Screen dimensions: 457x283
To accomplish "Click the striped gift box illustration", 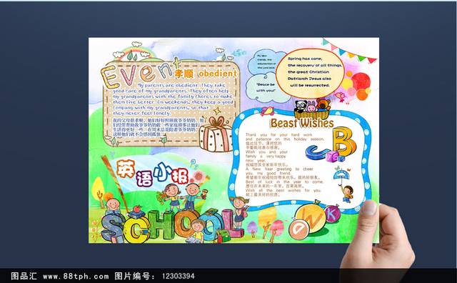I will pyautogui.click(x=216, y=134).
